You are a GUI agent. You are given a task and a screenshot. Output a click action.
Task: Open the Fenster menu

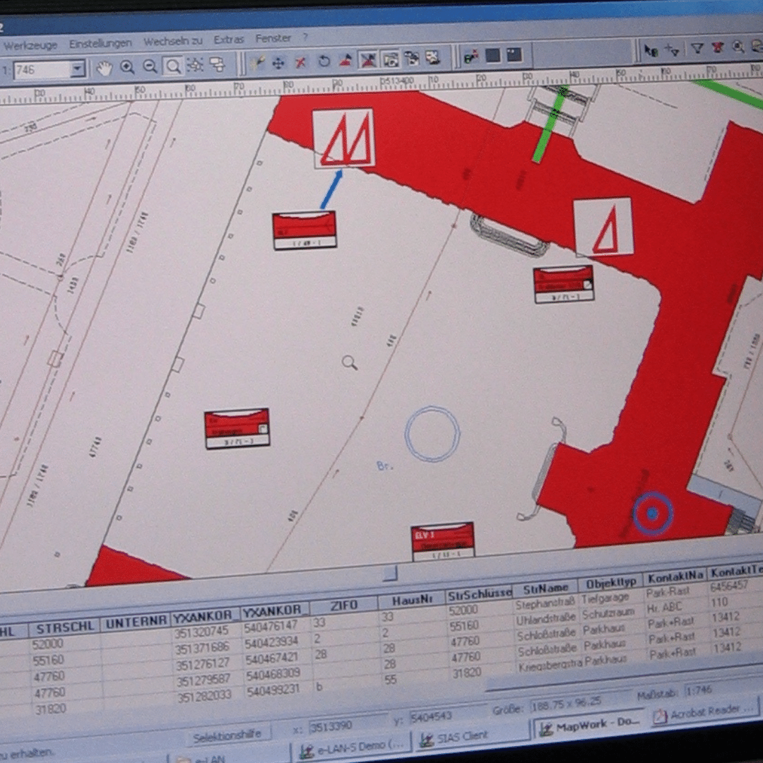click(x=273, y=38)
